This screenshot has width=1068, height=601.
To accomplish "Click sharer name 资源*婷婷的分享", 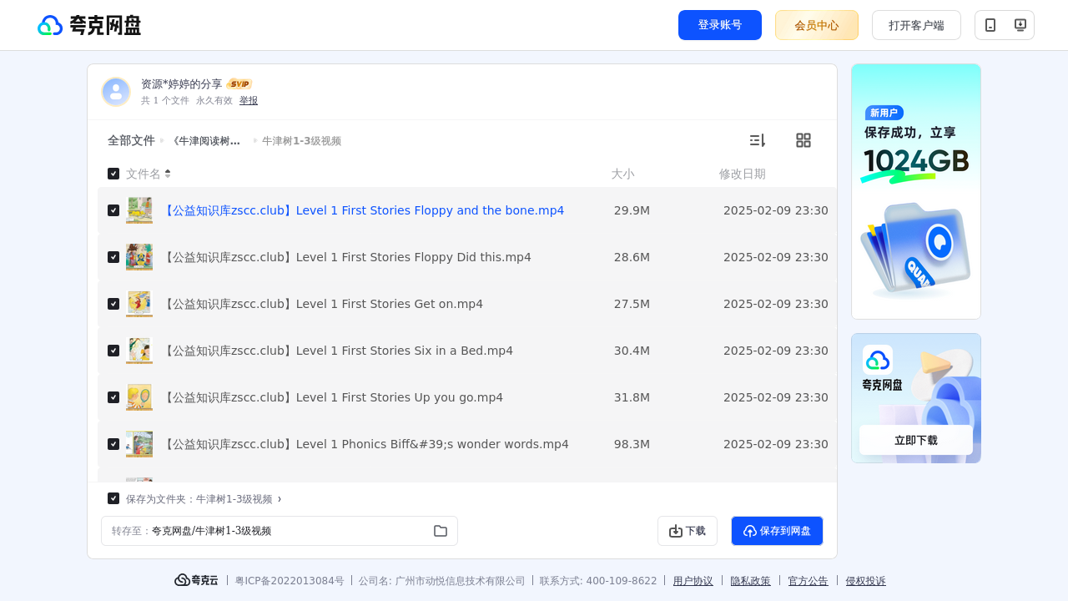I will click(x=182, y=84).
